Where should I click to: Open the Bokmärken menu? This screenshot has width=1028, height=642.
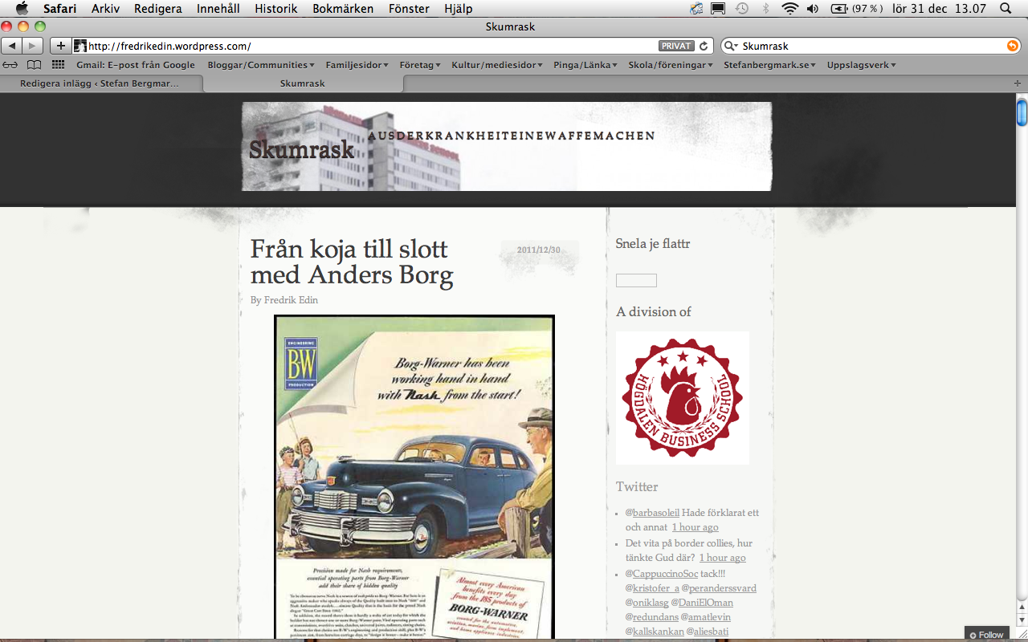click(x=343, y=9)
